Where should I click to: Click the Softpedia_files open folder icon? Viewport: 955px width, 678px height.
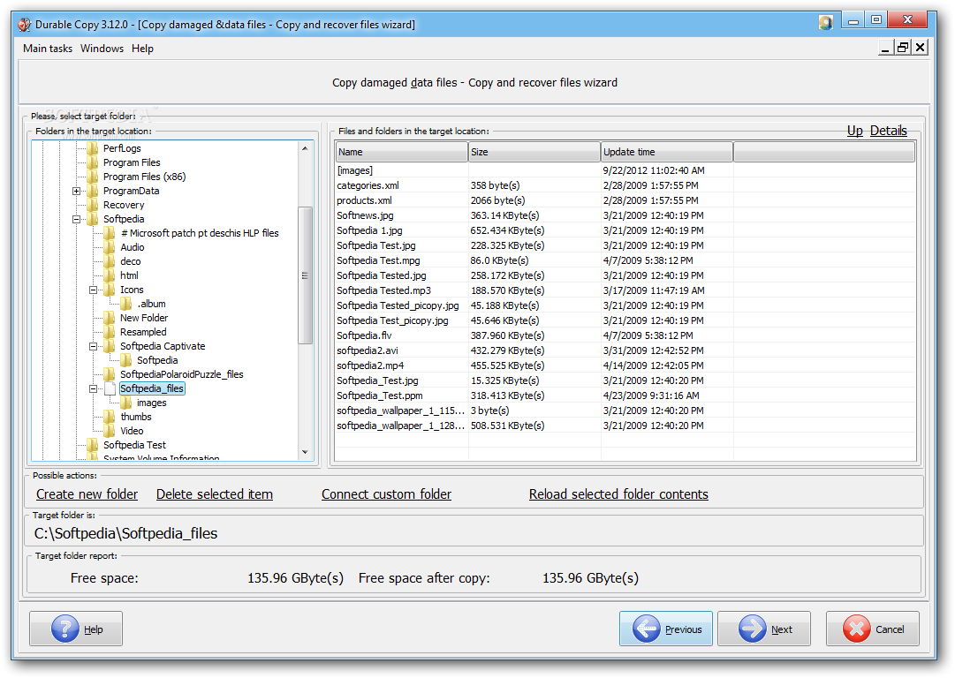(x=110, y=388)
